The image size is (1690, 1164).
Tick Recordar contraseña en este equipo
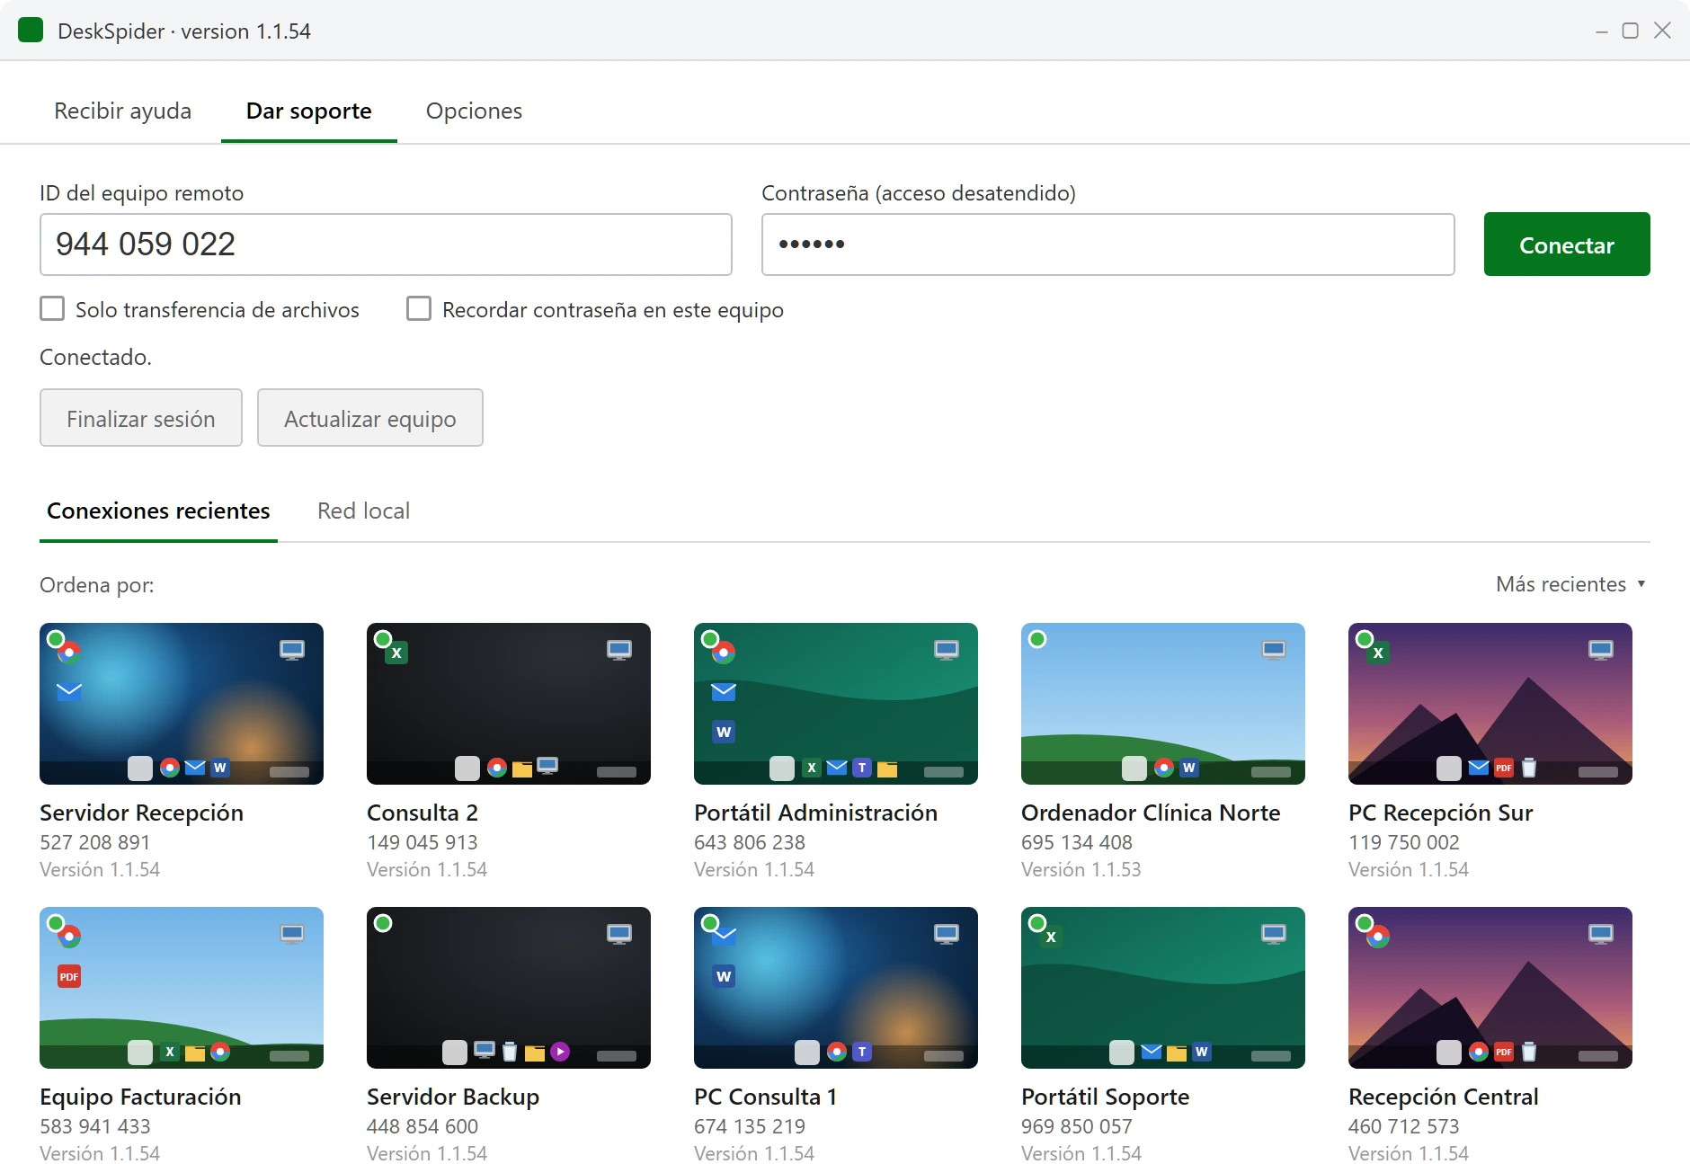[x=419, y=309]
